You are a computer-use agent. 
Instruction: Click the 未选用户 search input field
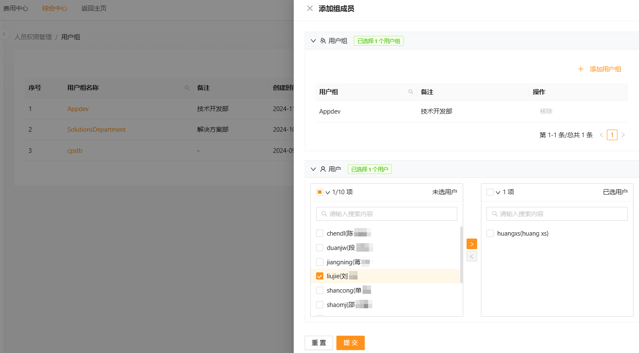pyautogui.click(x=387, y=214)
